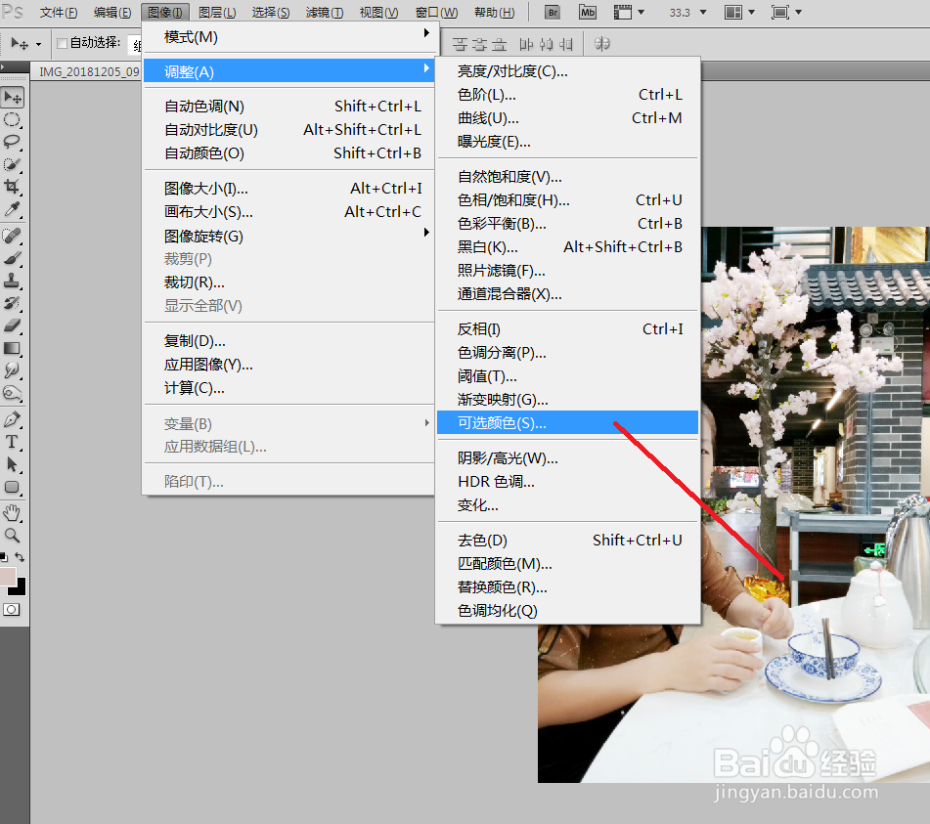The width and height of the screenshot is (930, 824).
Task: Select the Brush tool
Action: click(13, 258)
